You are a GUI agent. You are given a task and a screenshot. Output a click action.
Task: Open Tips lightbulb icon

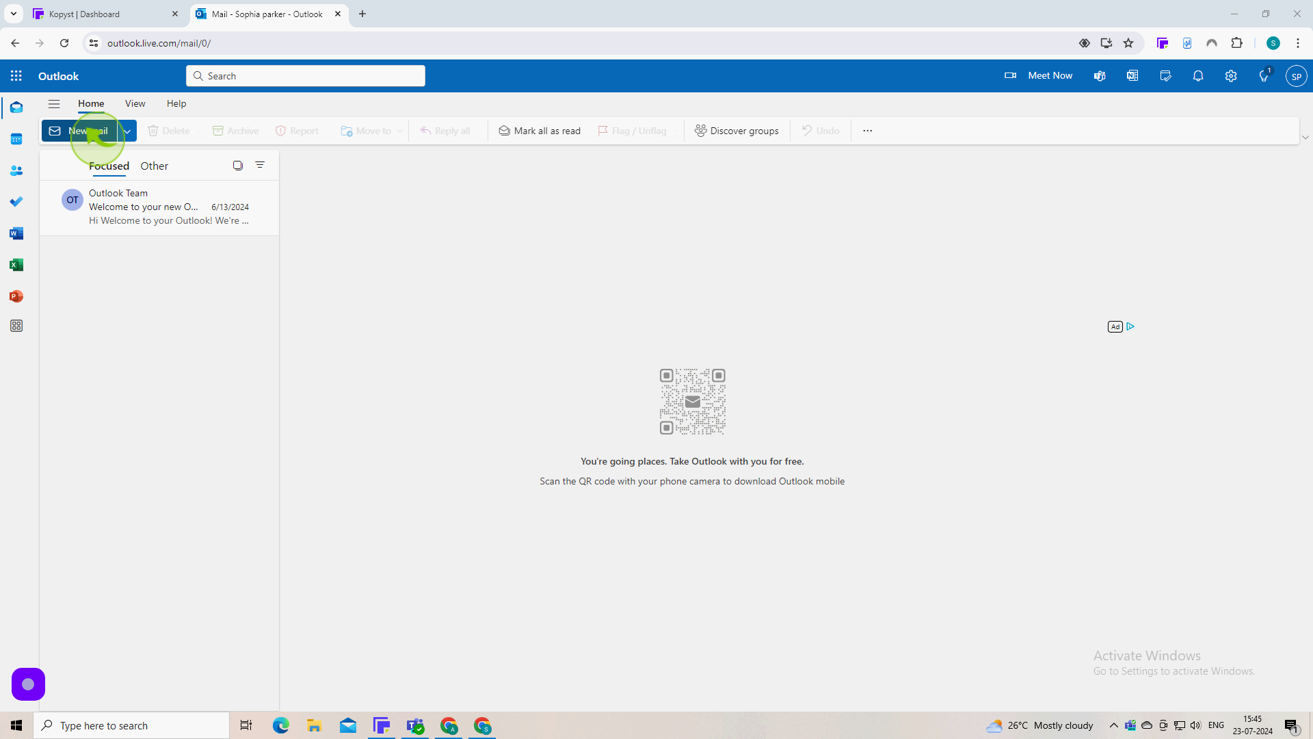(x=1264, y=76)
